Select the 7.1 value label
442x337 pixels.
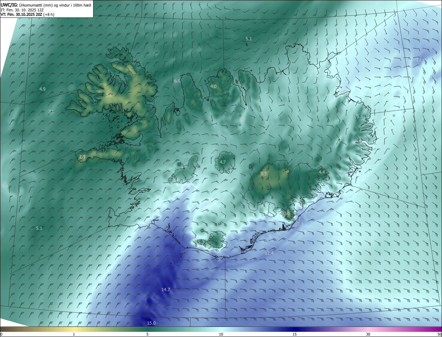click(51, 111)
